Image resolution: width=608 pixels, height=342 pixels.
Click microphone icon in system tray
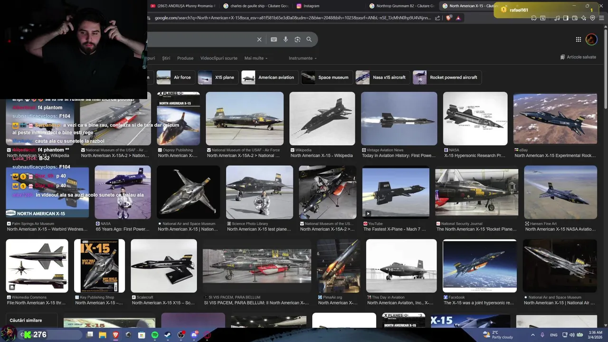542,335
